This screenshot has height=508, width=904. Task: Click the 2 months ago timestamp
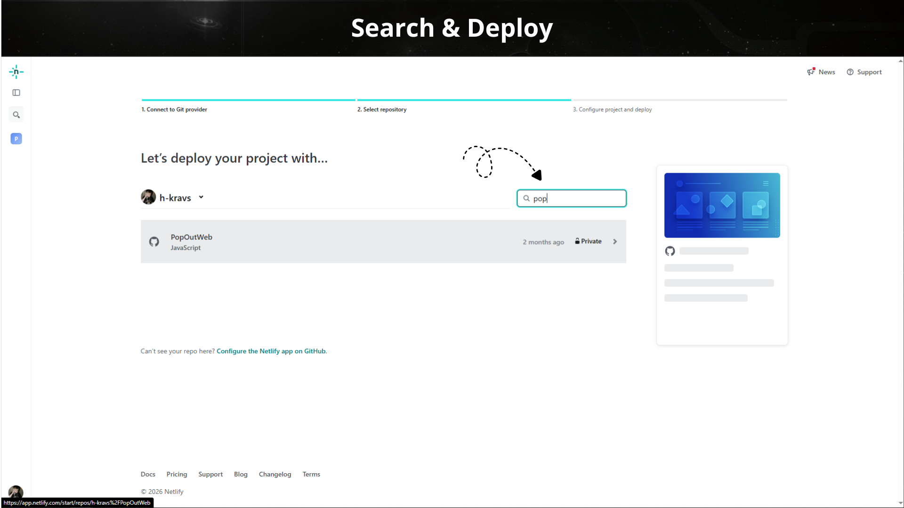point(543,242)
